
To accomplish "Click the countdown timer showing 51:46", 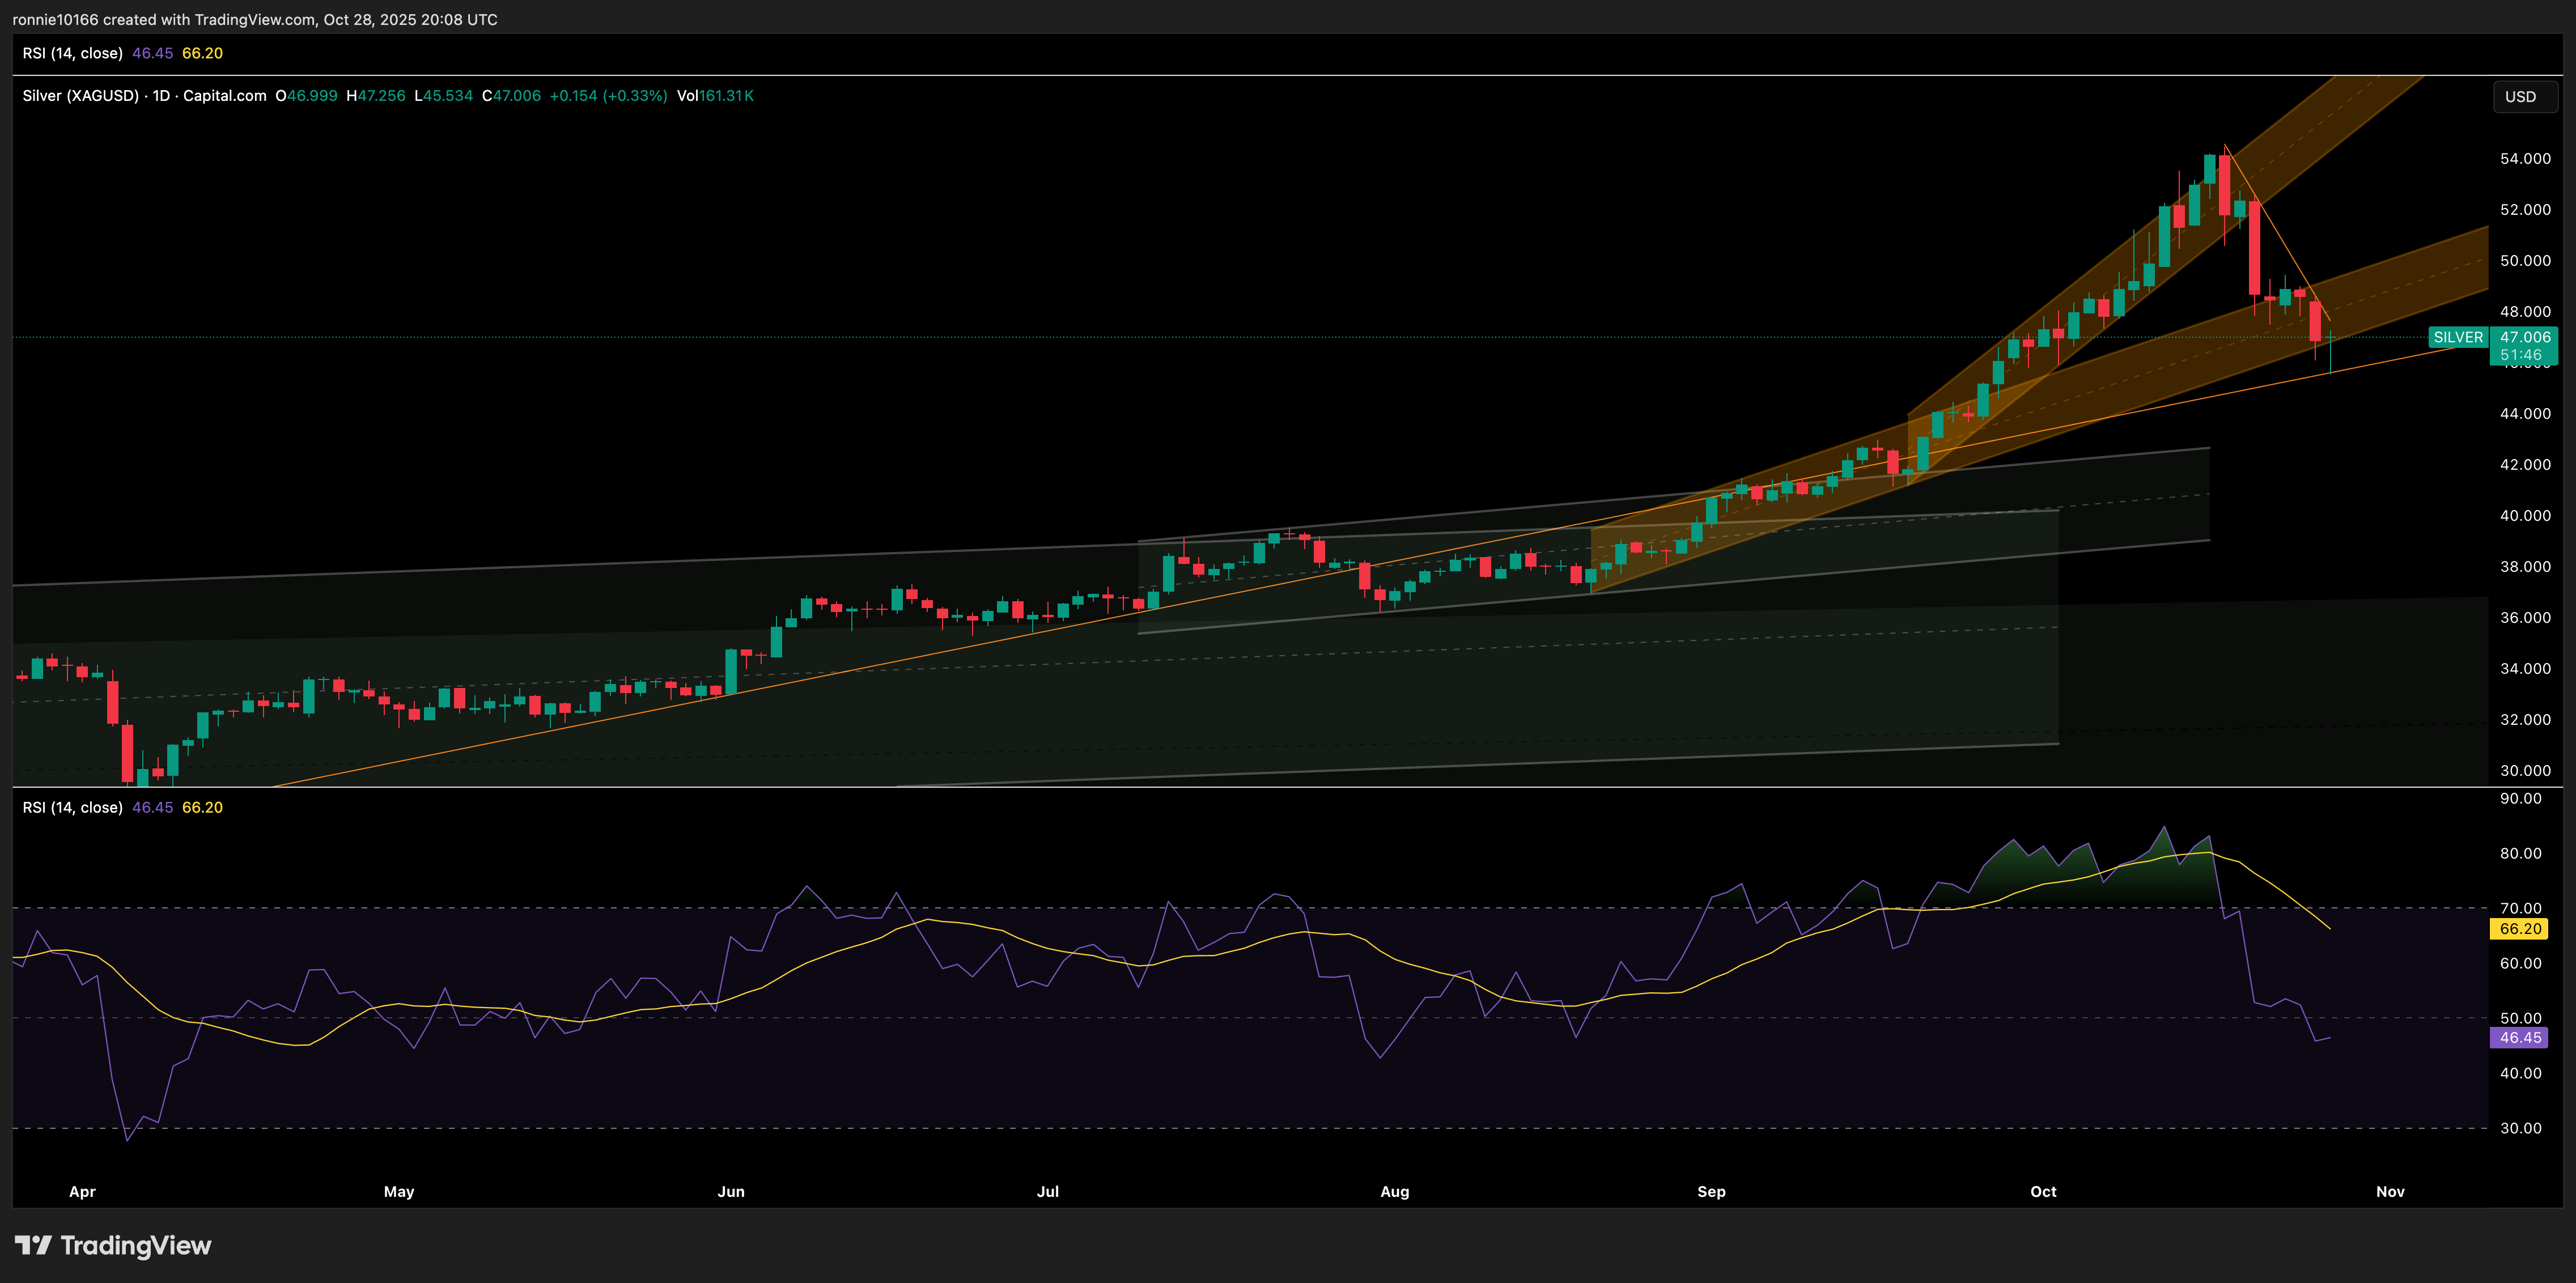I will [2522, 355].
